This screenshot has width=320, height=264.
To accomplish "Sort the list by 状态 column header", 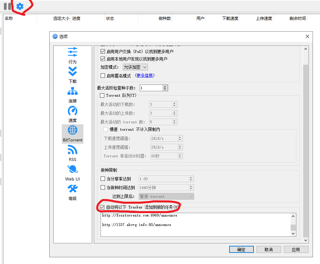I will 110,19.
